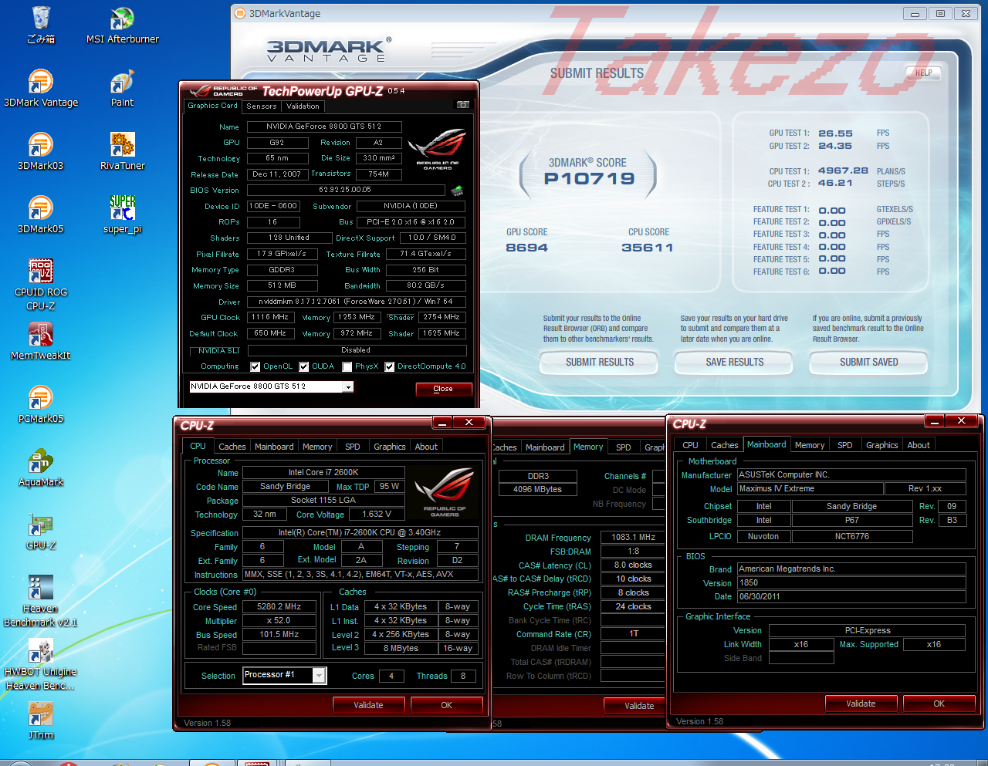Open Heaven Benchmark v2.1 desktop icon

click(41, 600)
